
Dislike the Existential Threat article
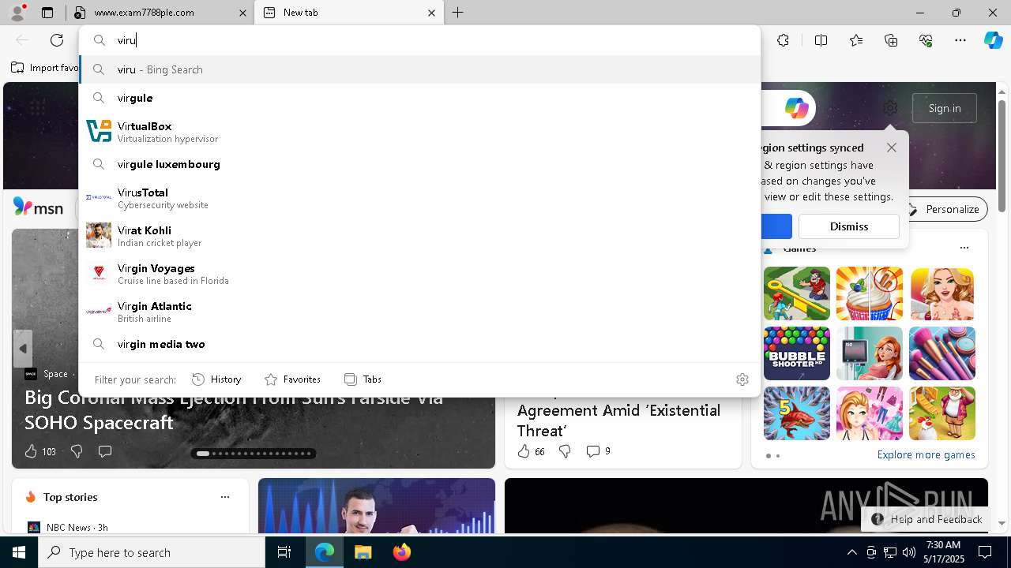[565, 451]
